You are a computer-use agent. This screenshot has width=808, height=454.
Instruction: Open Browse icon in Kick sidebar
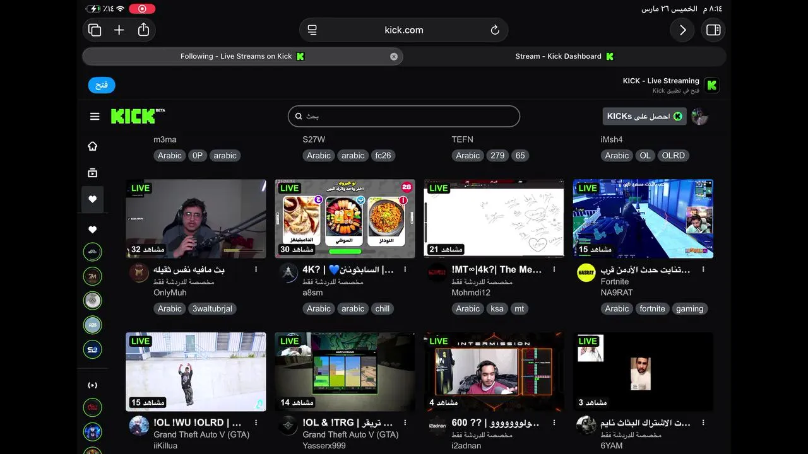click(x=93, y=173)
